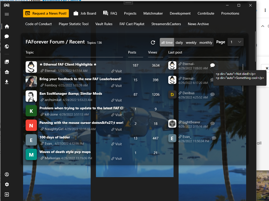Image resolution: width=269 pixels, height=201 pixels.
Task: Click the collapse chevron in the background window
Action: click(x=263, y=26)
